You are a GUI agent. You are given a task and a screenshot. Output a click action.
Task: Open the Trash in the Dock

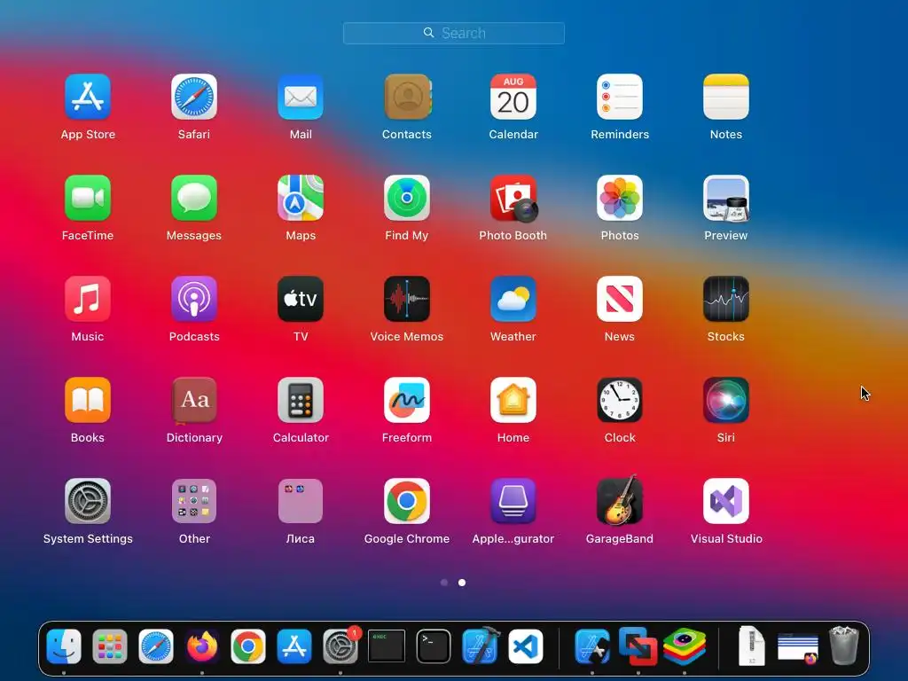[844, 646]
